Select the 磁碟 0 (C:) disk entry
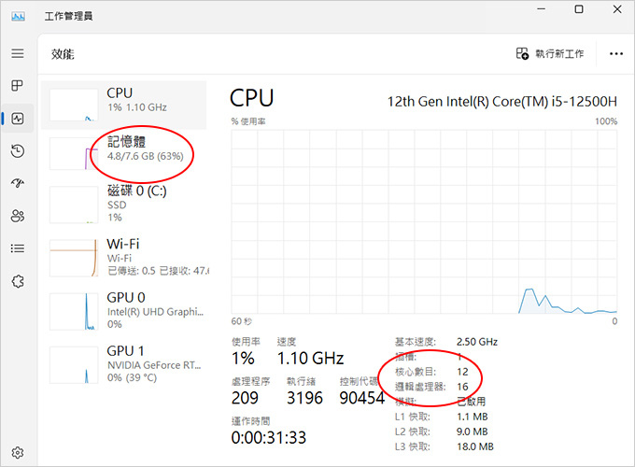Image resolution: width=635 pixels, height=467 pixels. (x=124, y=204)
